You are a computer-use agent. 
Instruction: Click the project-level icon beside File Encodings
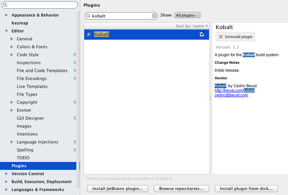(75, 78)
